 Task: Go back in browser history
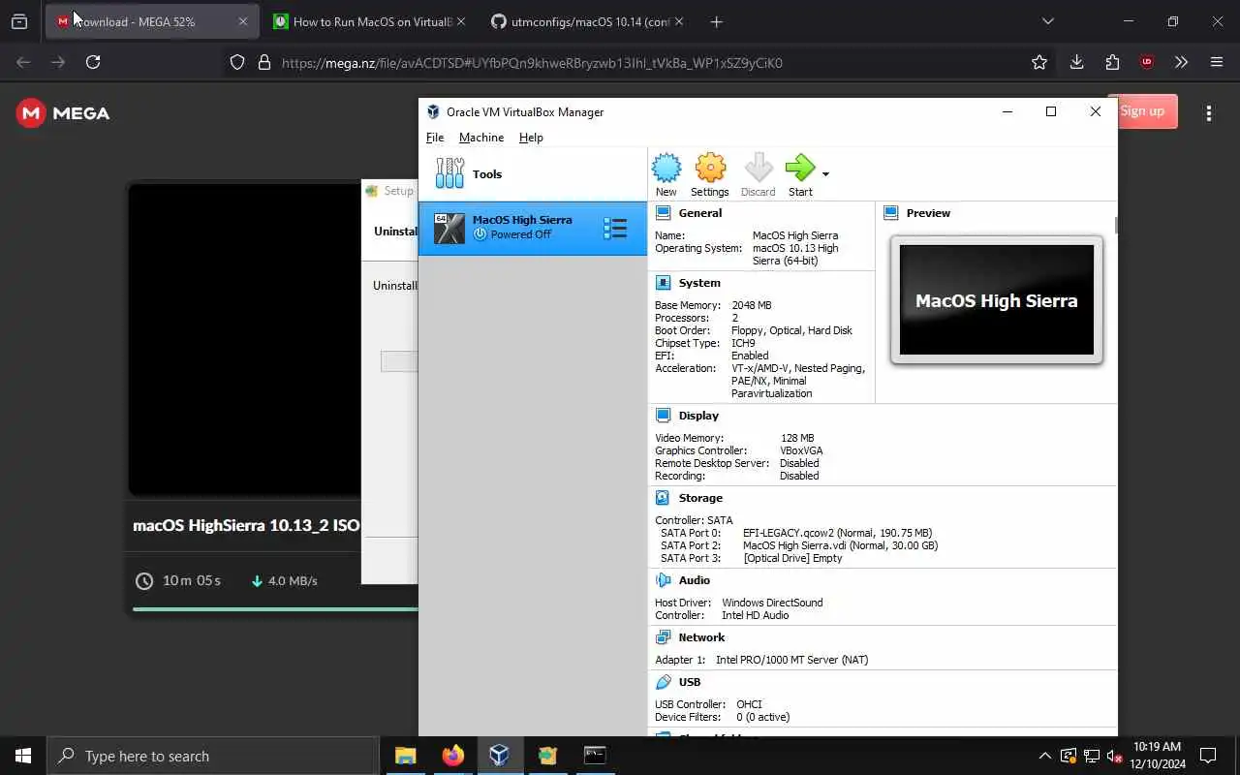(x=23, y=62)
